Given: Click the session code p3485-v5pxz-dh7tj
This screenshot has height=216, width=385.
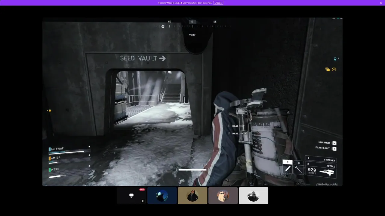Looking at the screenshot, I should coord(327,184).
